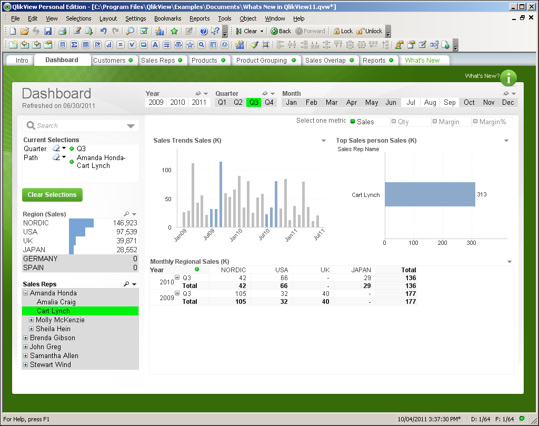Click the NORDIC region sales bar
The height and width of the screenshot is (426, 539).
coord(81,223)
